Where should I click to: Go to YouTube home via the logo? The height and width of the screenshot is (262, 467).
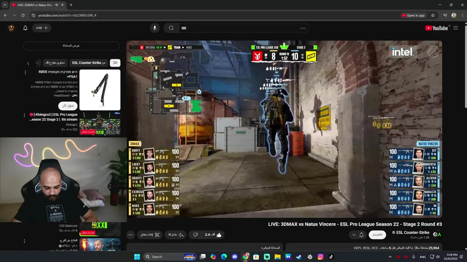437,28
